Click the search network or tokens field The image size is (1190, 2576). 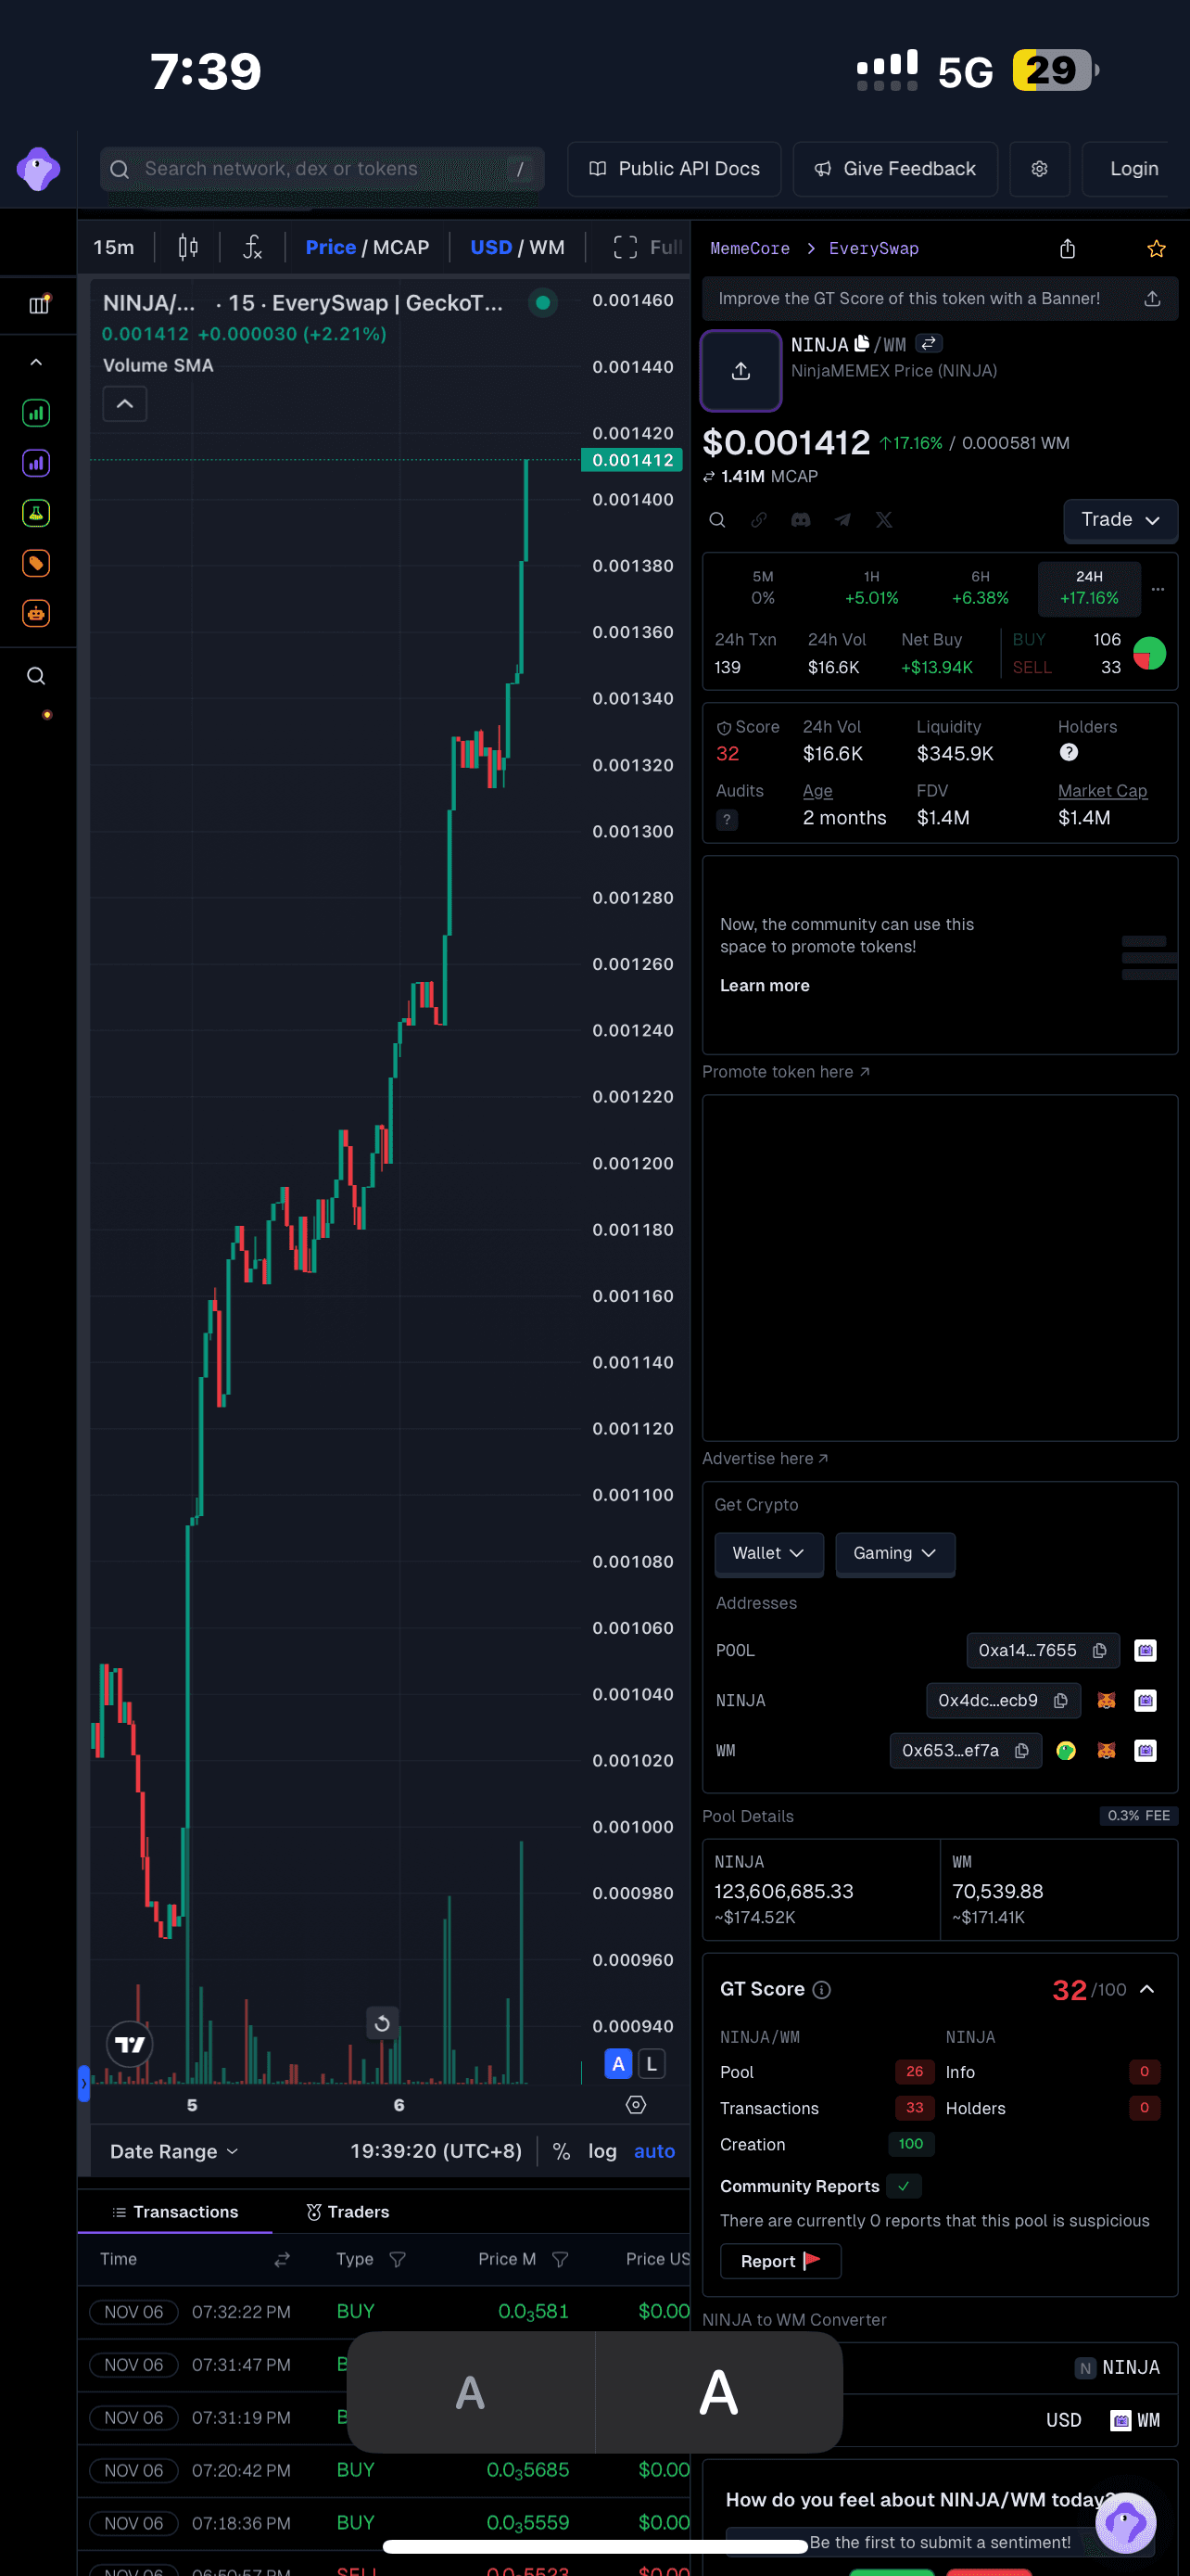(320, 169)
